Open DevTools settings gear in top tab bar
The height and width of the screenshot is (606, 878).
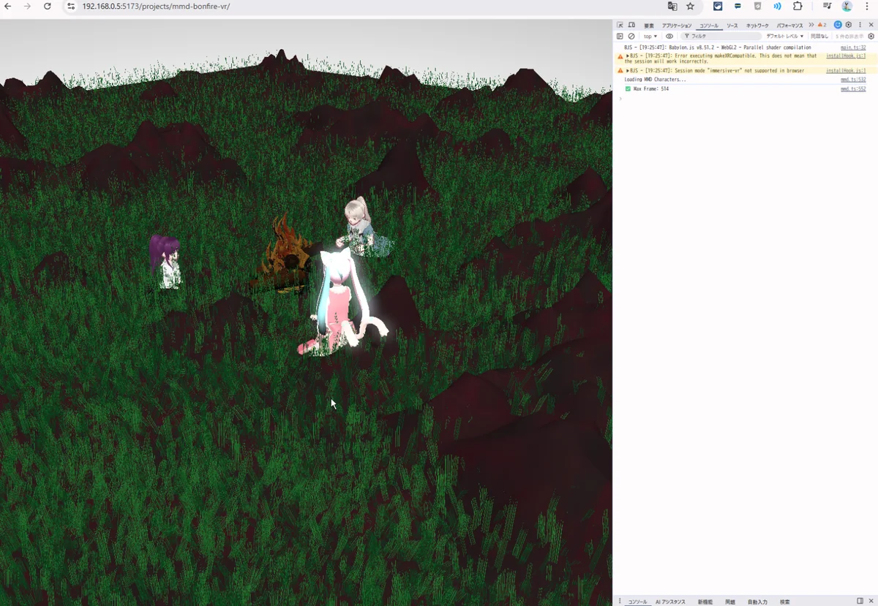click(x=849, y=25)
